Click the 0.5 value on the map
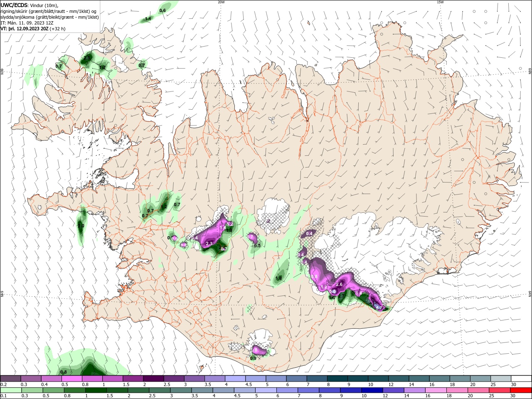This screenshot has height=399, width=532. [257, 246]
